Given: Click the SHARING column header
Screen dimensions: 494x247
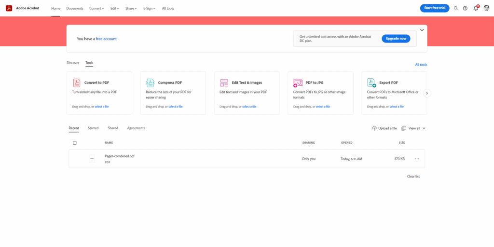Looking at the screenshot, I should tap(308, 143).
